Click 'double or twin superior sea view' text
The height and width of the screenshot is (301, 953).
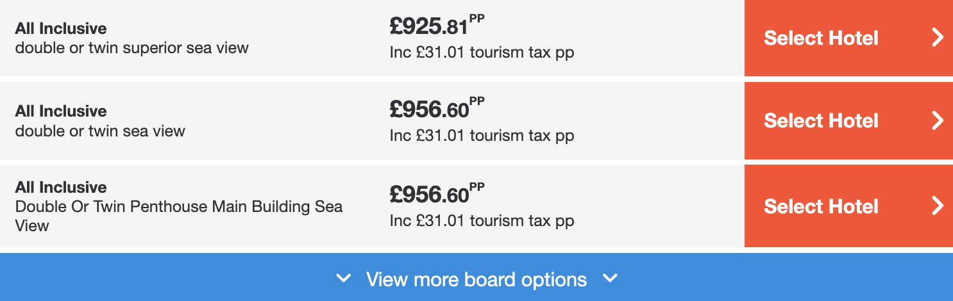coord(131,47)
